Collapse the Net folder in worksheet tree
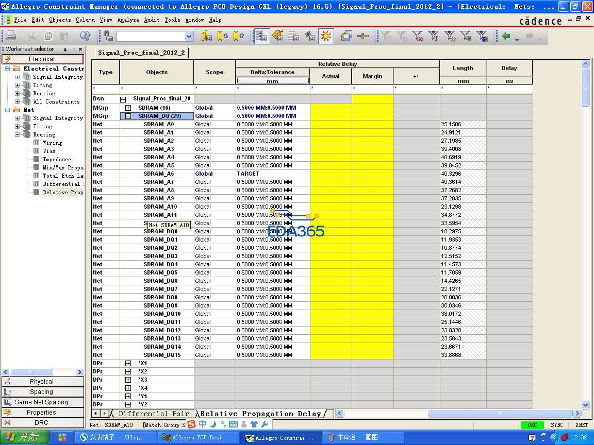The image size is (594, 445). (8, 110)
